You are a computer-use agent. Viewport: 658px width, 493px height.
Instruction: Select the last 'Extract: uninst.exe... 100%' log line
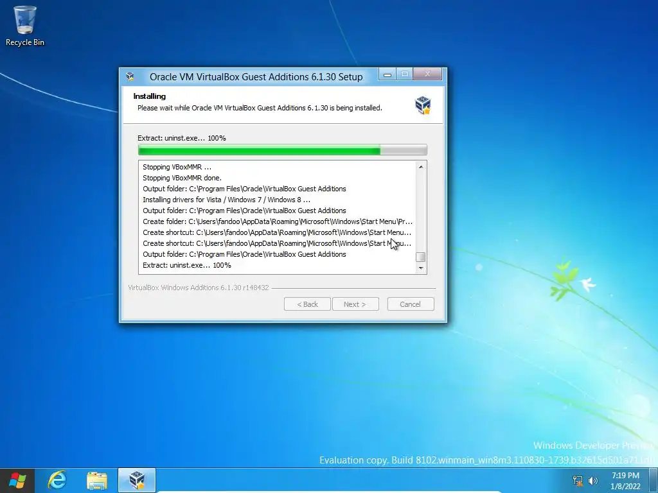point(187,265)
